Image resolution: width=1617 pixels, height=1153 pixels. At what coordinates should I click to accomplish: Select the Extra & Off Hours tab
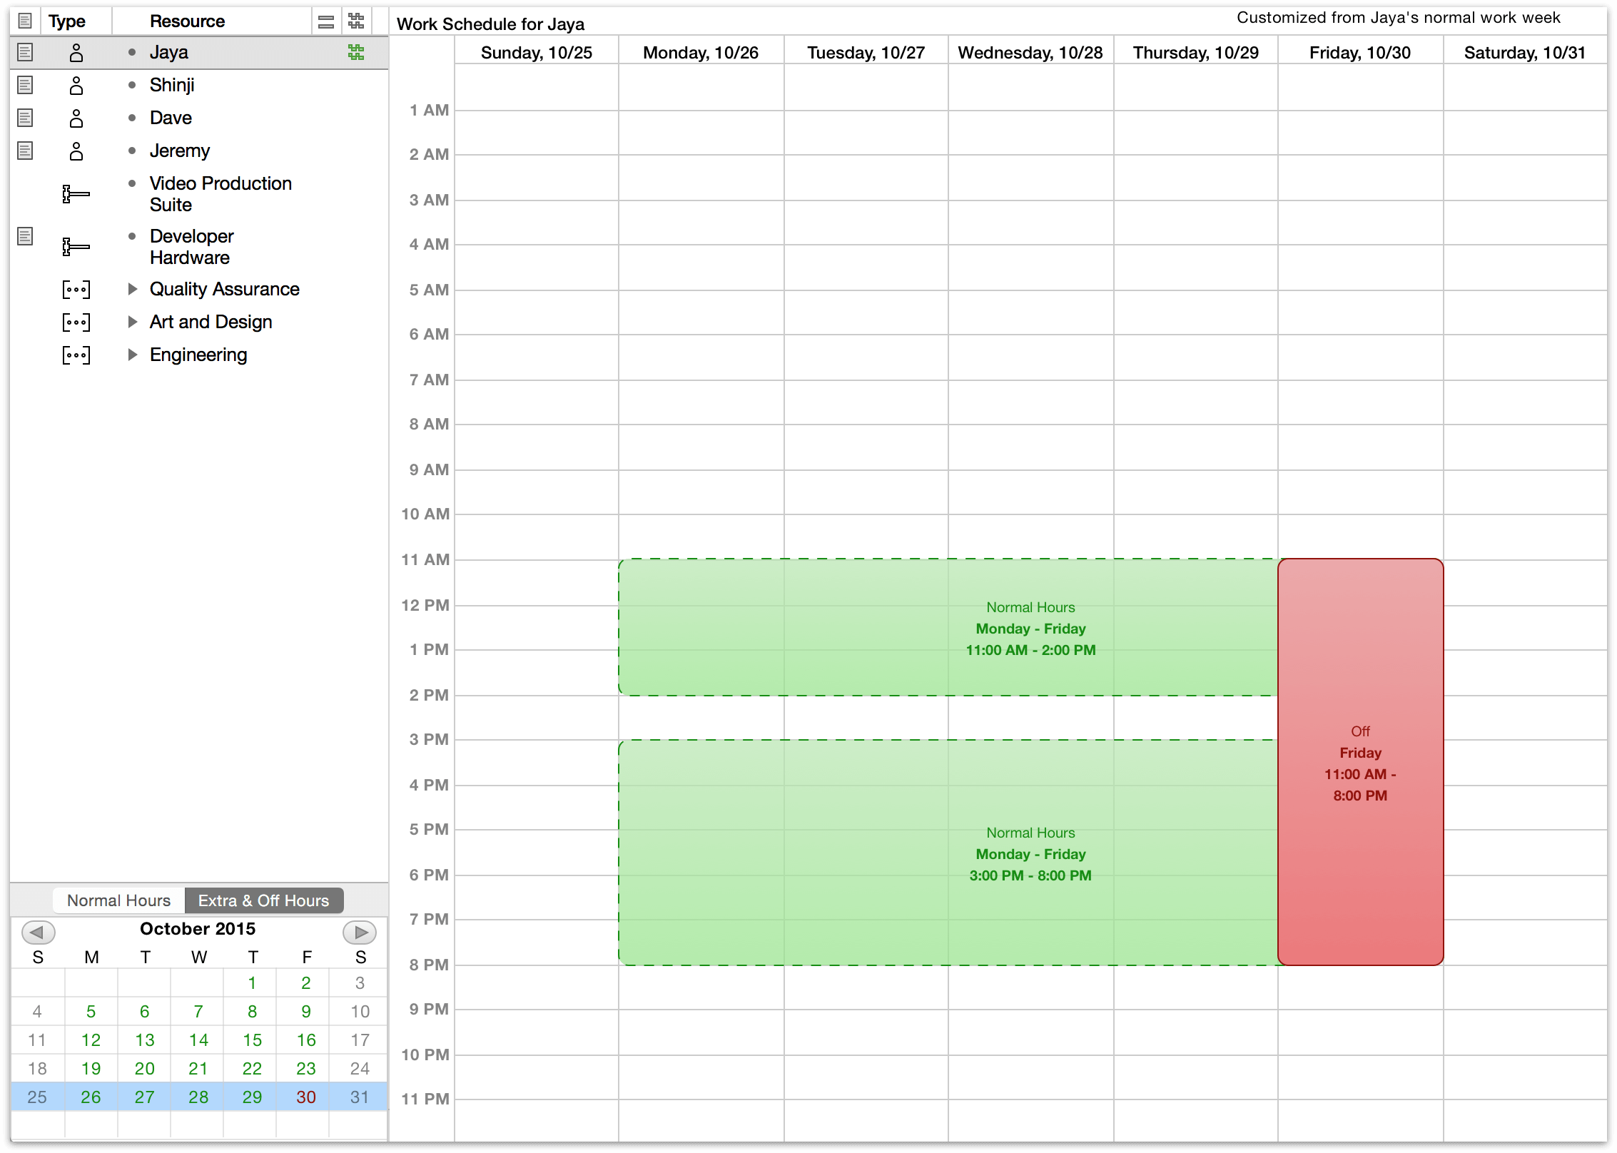pos(262,898)
